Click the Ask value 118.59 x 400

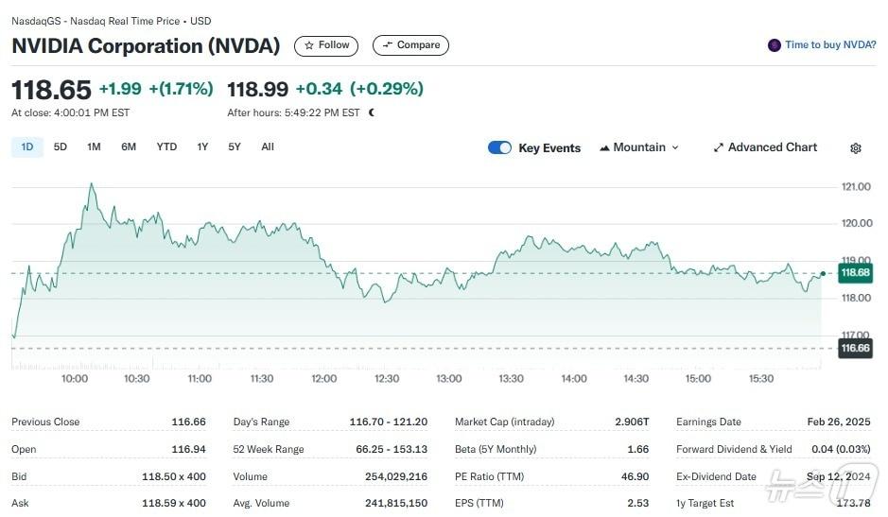[x=174, y=503]
